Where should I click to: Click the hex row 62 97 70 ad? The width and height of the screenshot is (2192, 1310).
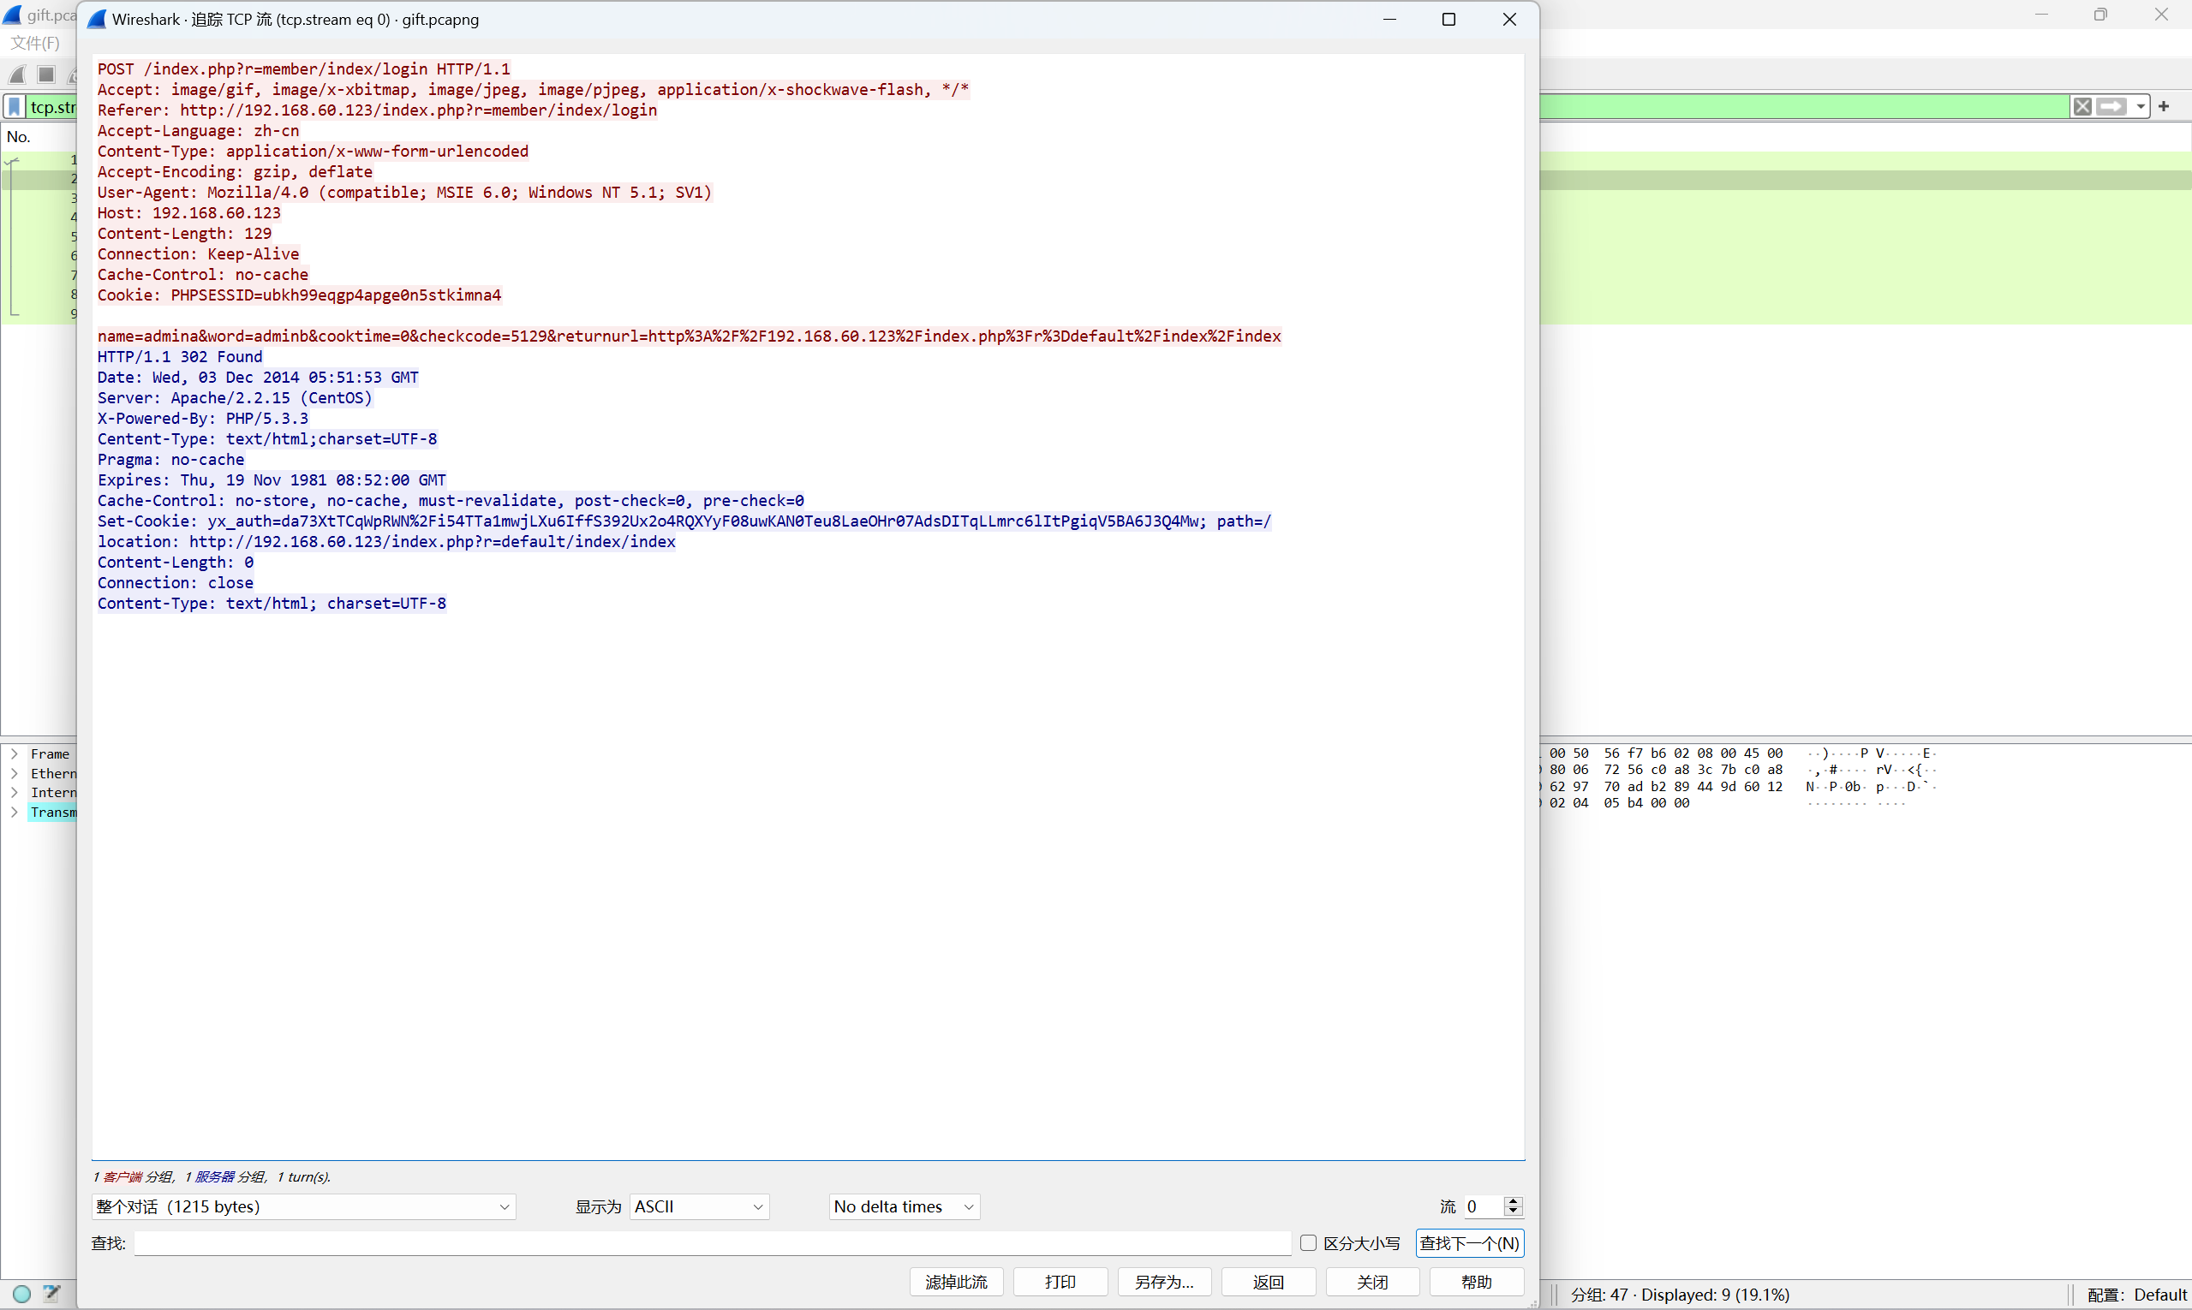click(1666, 787)
